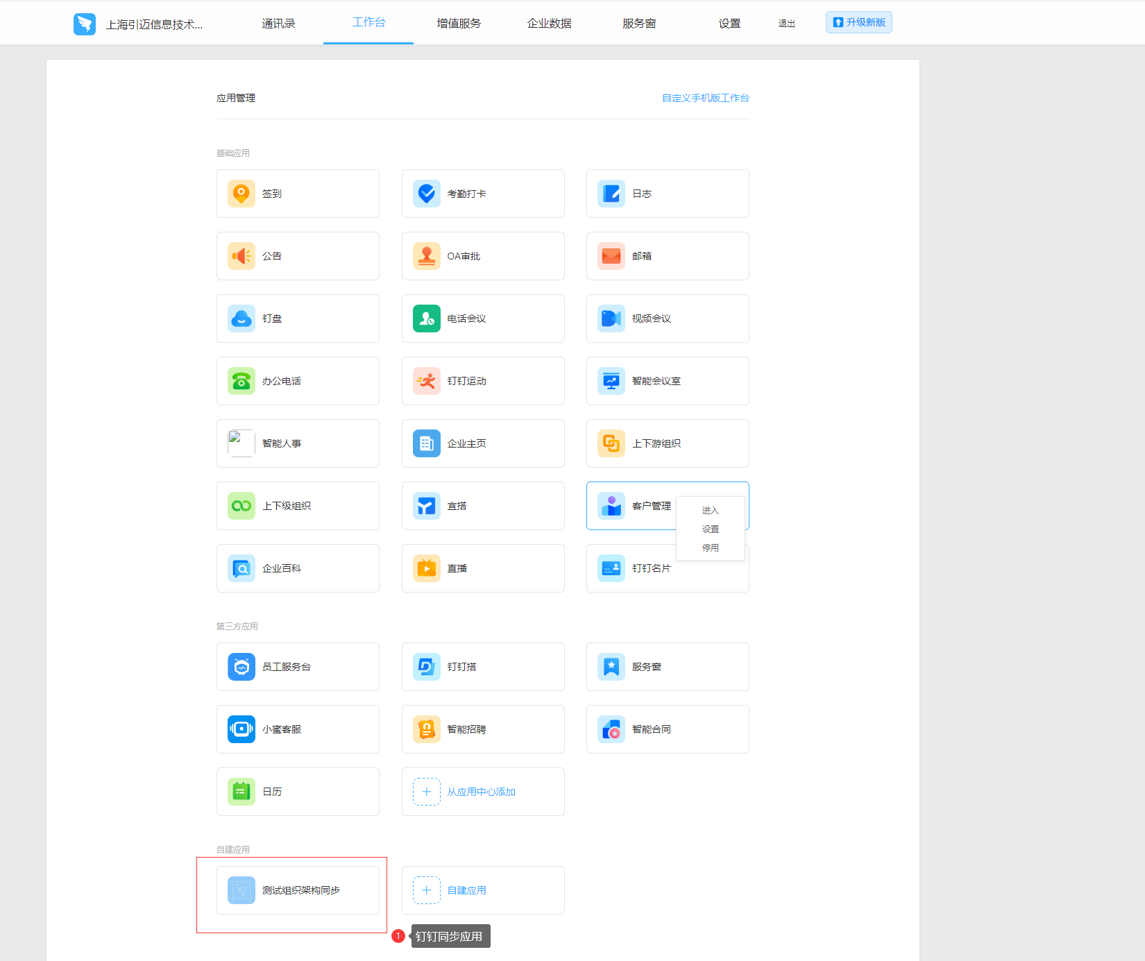Click the 智能合同 label text

652,729
